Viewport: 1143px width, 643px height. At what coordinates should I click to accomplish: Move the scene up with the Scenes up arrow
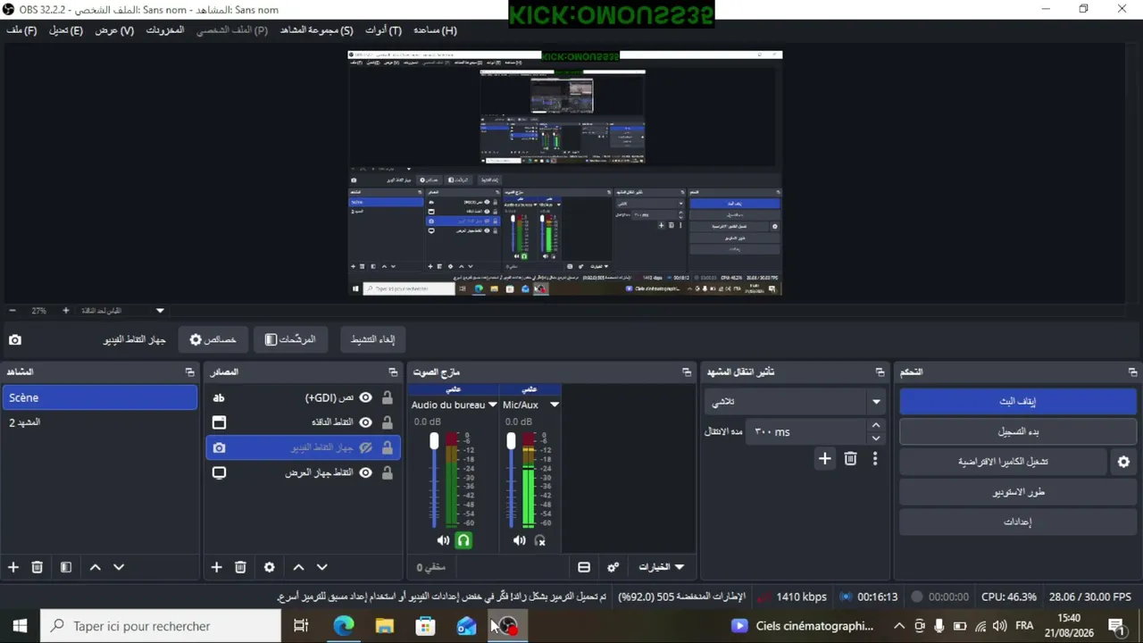(x=96, y=567)
